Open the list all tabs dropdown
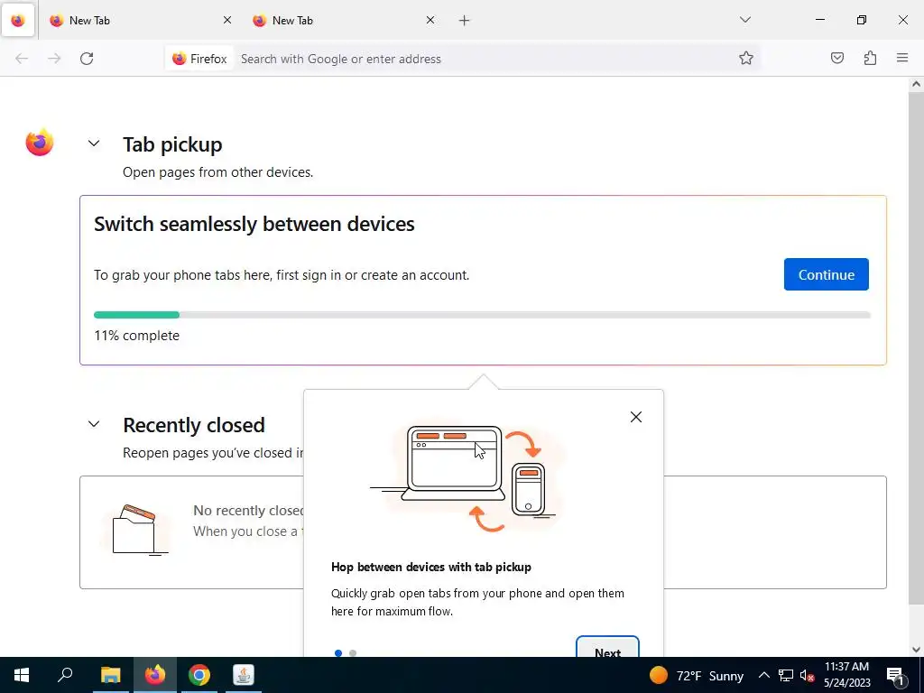 coord(744,20)
